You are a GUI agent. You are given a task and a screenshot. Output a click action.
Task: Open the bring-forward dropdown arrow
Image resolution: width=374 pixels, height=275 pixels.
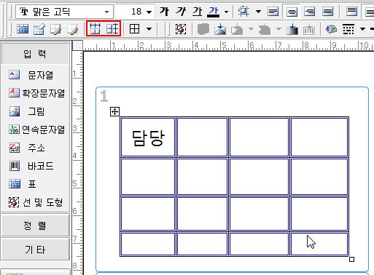(x=252, y=29)
